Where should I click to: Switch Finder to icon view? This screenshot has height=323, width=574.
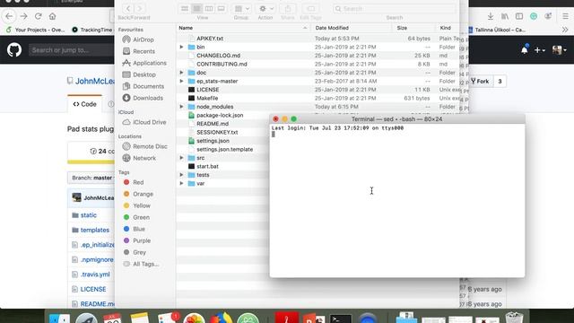tap(185, 8)
